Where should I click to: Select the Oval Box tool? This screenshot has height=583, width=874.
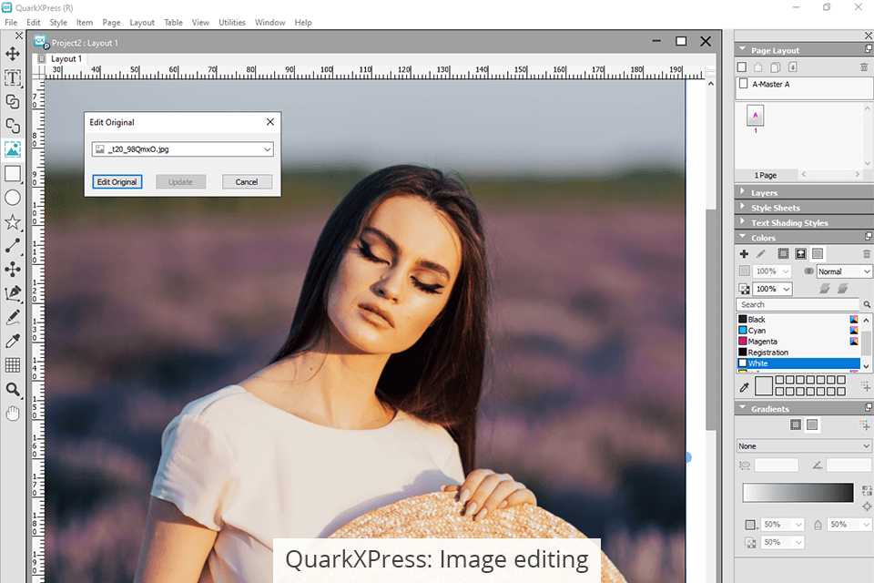tap(12, 198)
